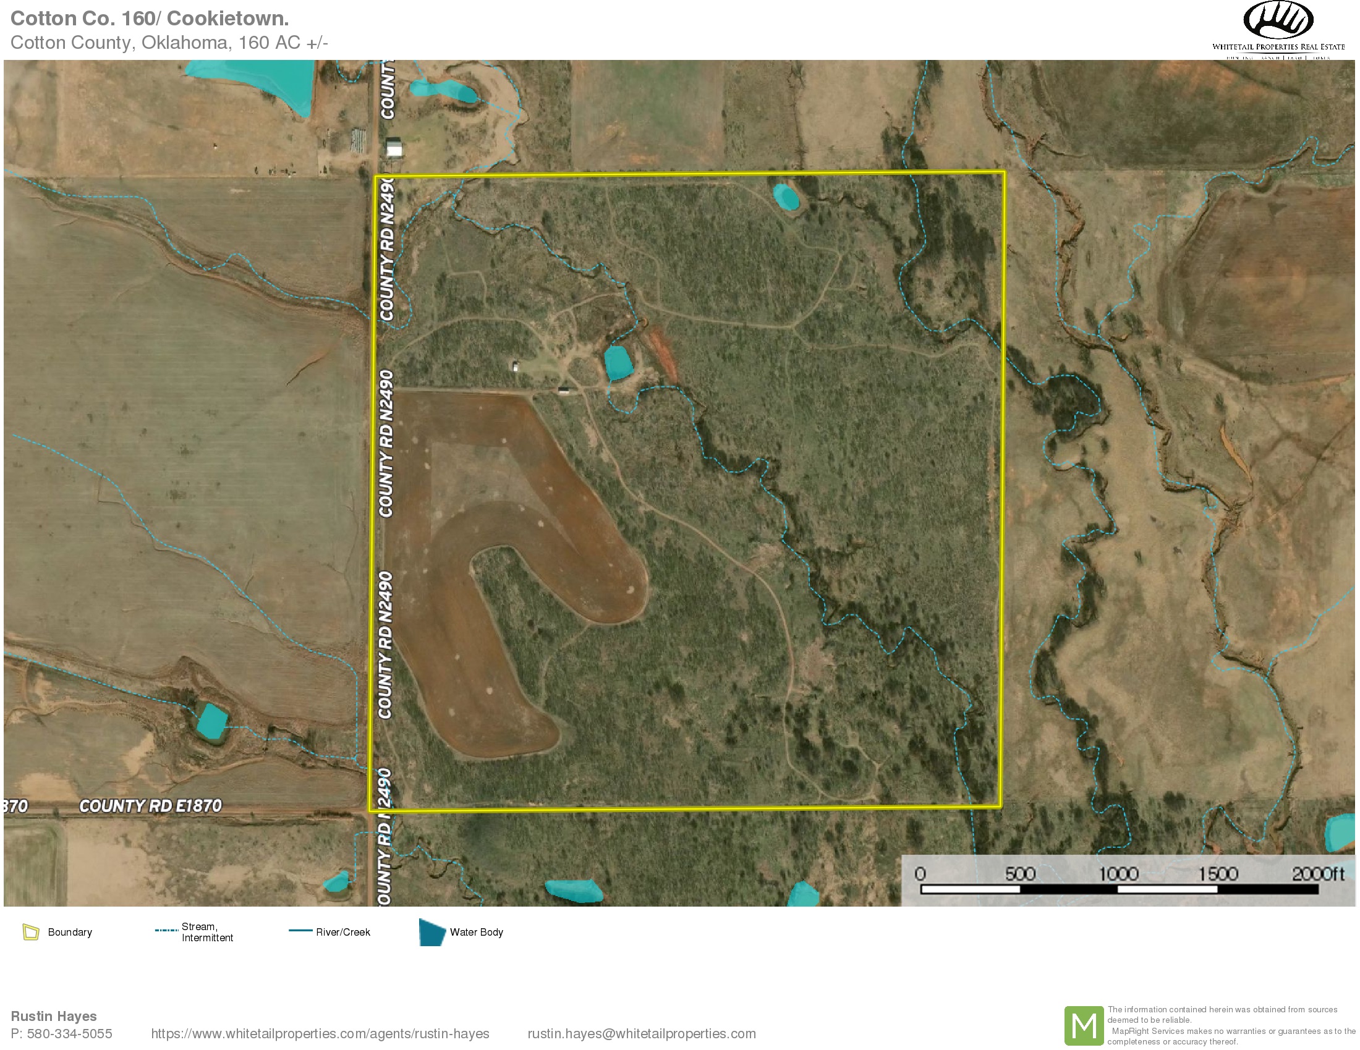This screenshot has height=1050, width=1360.
Task: Click the green MapRight M logo
Action: [x=1084, y=1026]
